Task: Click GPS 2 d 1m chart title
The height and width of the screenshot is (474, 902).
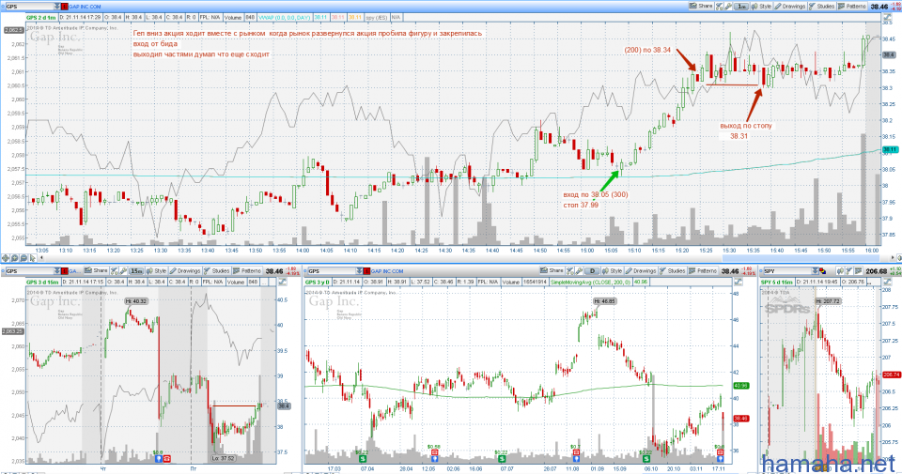Action: point(41,17)
